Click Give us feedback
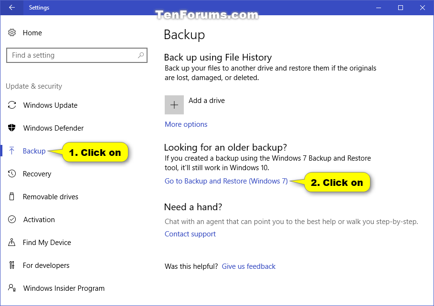Viewport: 434px width, 306px height. tap(248, 266)
